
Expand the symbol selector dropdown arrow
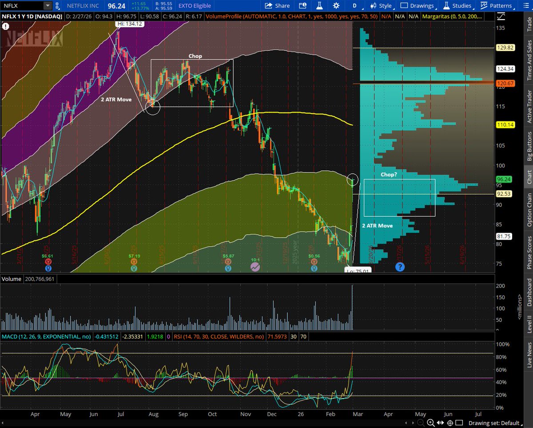tap(48, 6)
